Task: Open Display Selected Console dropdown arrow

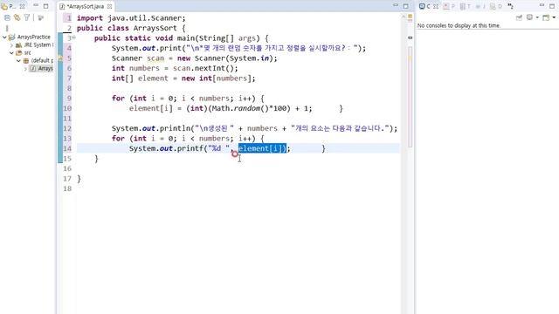Action: [x=537, y=17]
